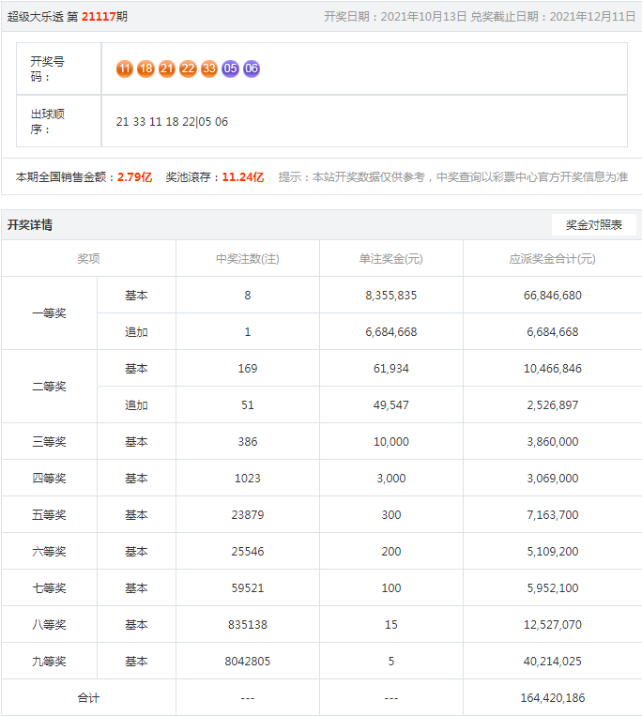Click second prize winner count 169
This screenshot has height=716, width=642.
pyautogui.click(x=248, y=369)
